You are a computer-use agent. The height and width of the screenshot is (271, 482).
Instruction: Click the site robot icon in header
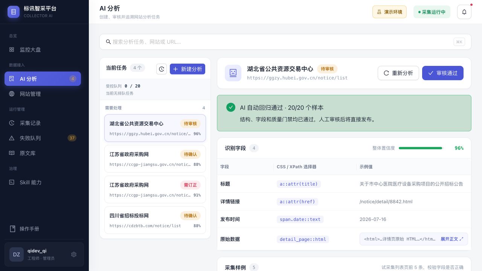tap(233, 73)
